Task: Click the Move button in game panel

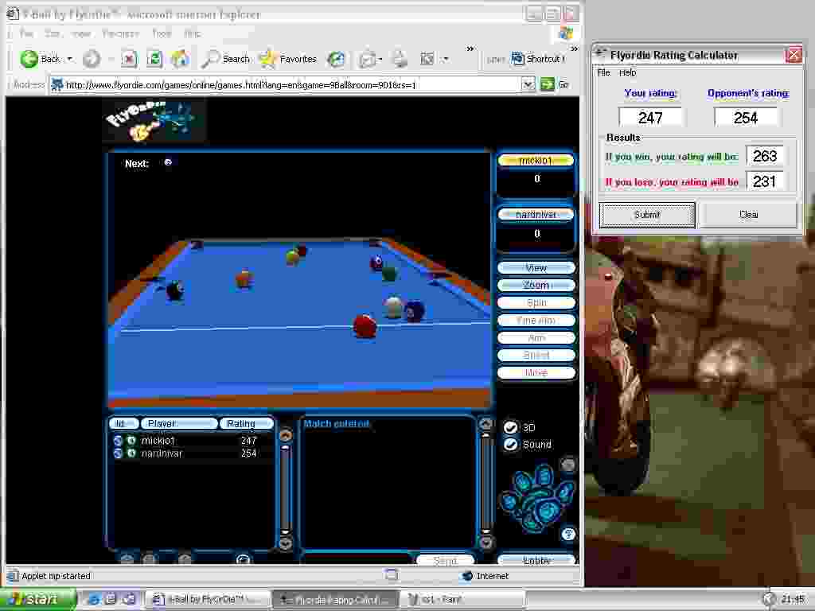Action: pyautogui.click(x=536, y=372)
